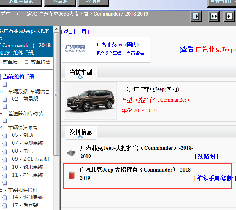Viewport: 236px width, 210px height.
Task: Select the 资料信息 tab
Action: [x=81, y=132]
